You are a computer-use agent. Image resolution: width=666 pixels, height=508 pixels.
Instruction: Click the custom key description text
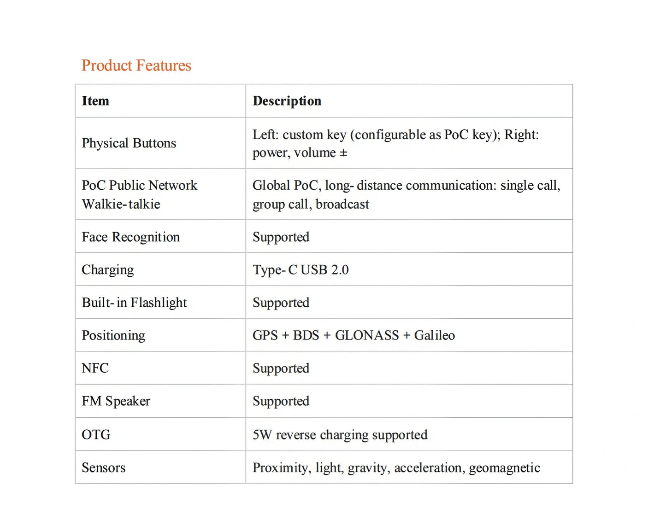point(395,143)
